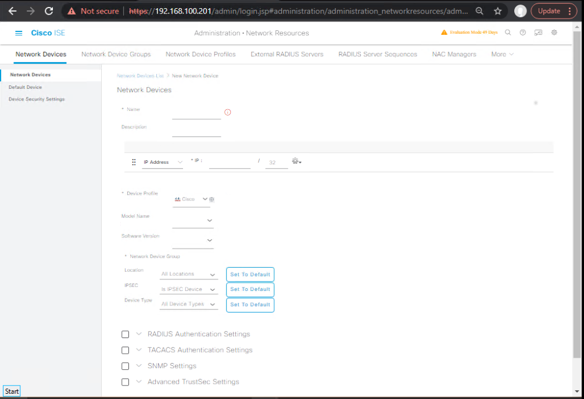Tick the Advanced TrustSec Settings checkbox
584x399 pixels.
(x=125, y=382)
